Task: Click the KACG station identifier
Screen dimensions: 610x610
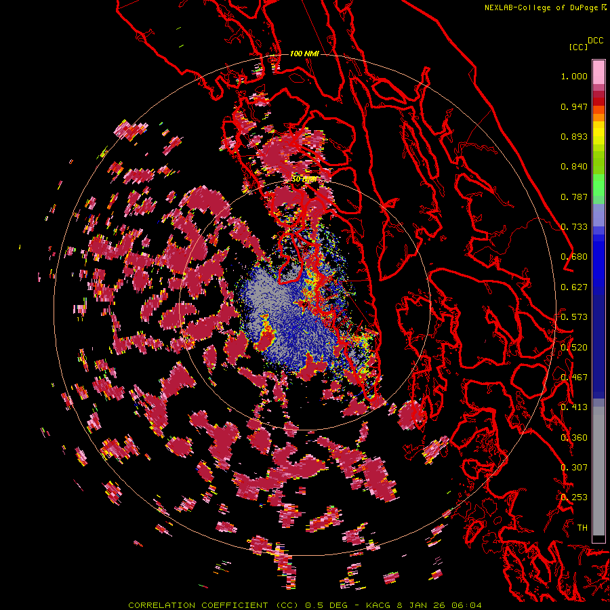Action: [380, 605]
